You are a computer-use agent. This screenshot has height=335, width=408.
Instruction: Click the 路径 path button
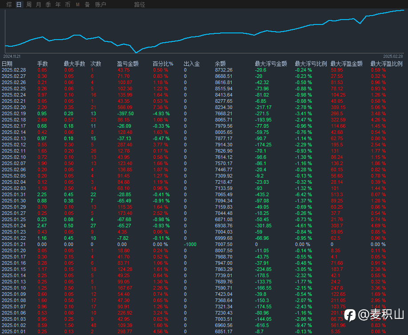(140, 4)
